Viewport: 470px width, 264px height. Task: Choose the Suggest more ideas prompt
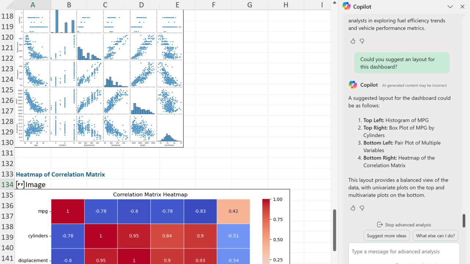click(387, 236)
